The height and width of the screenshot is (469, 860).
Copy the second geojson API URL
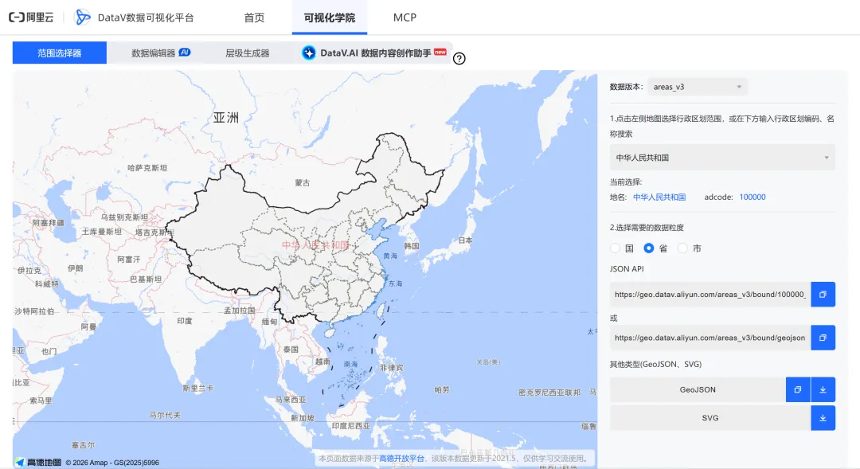click(x=823, y=338)
